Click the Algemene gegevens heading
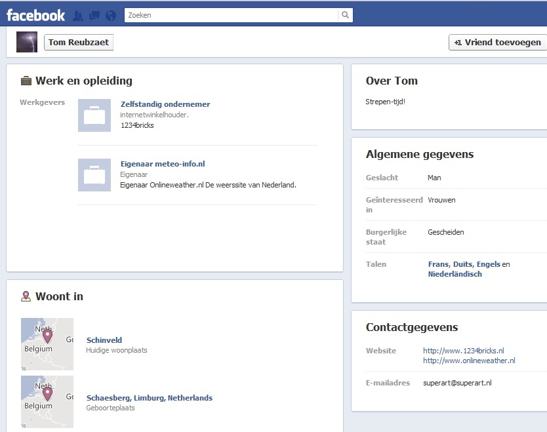Viewport: 547px width, 432px height. [420, 154]
